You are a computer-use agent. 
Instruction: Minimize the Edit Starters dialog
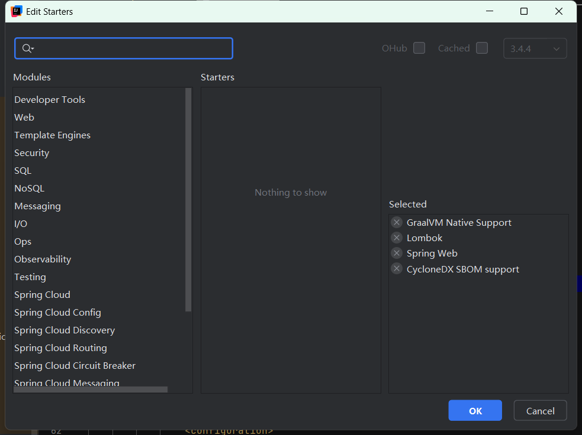pos(490,11)
